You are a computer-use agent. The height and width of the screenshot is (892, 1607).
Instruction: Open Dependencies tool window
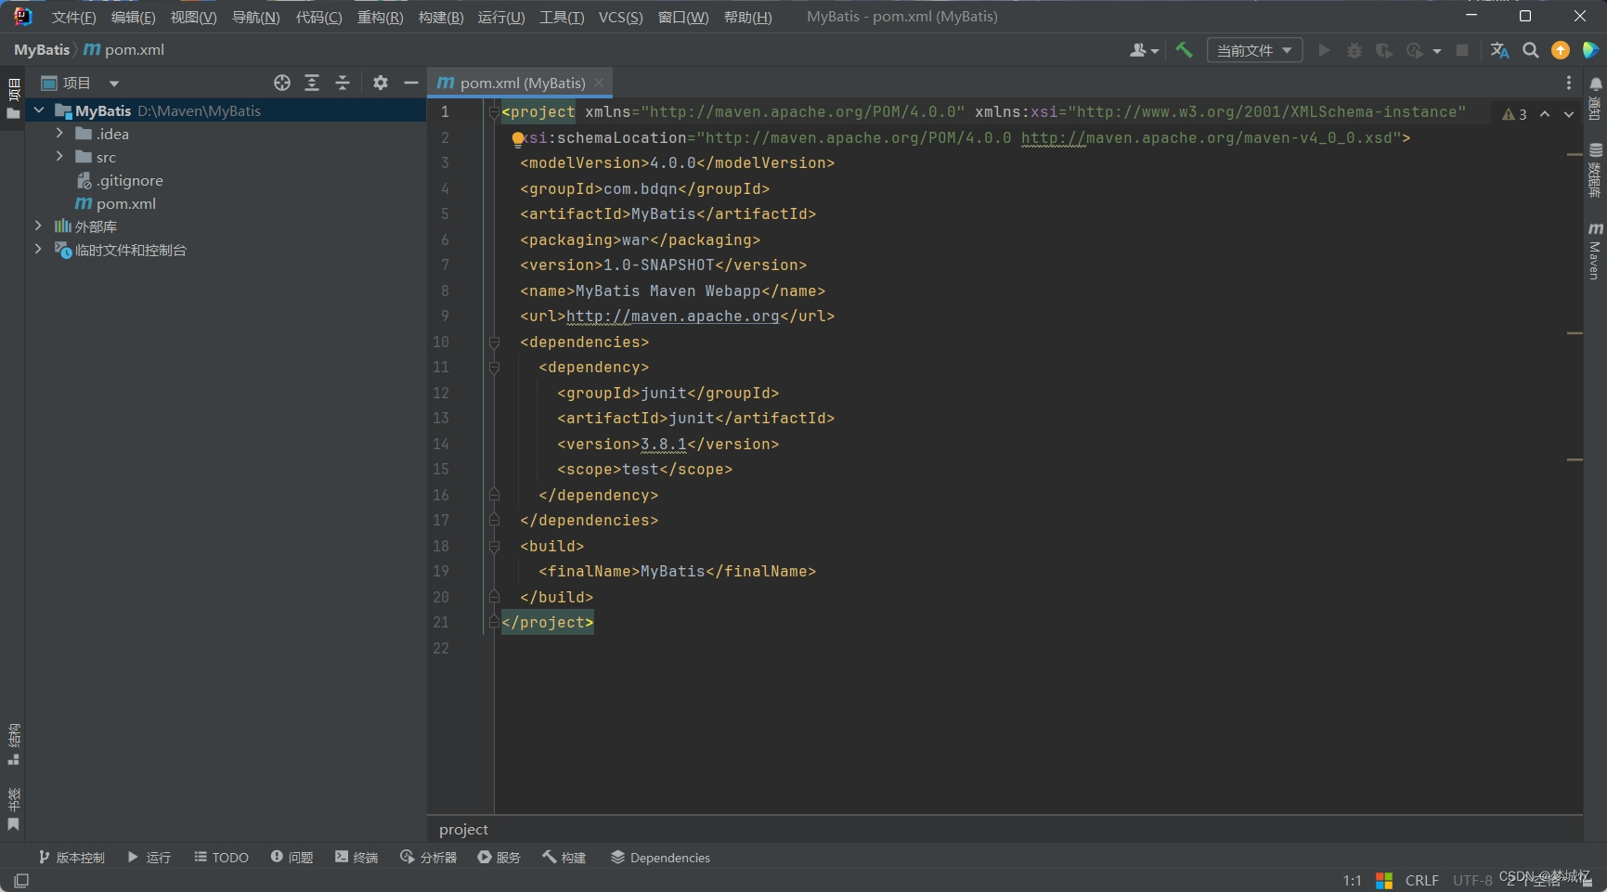click(660, 857)
